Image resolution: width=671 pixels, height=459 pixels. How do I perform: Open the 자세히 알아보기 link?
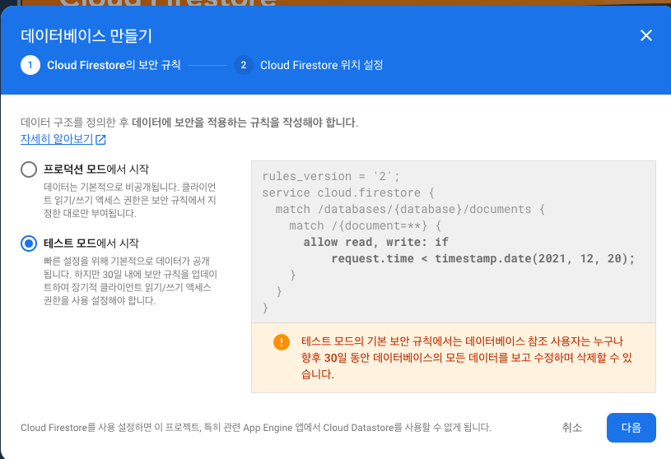pos(57,139)
